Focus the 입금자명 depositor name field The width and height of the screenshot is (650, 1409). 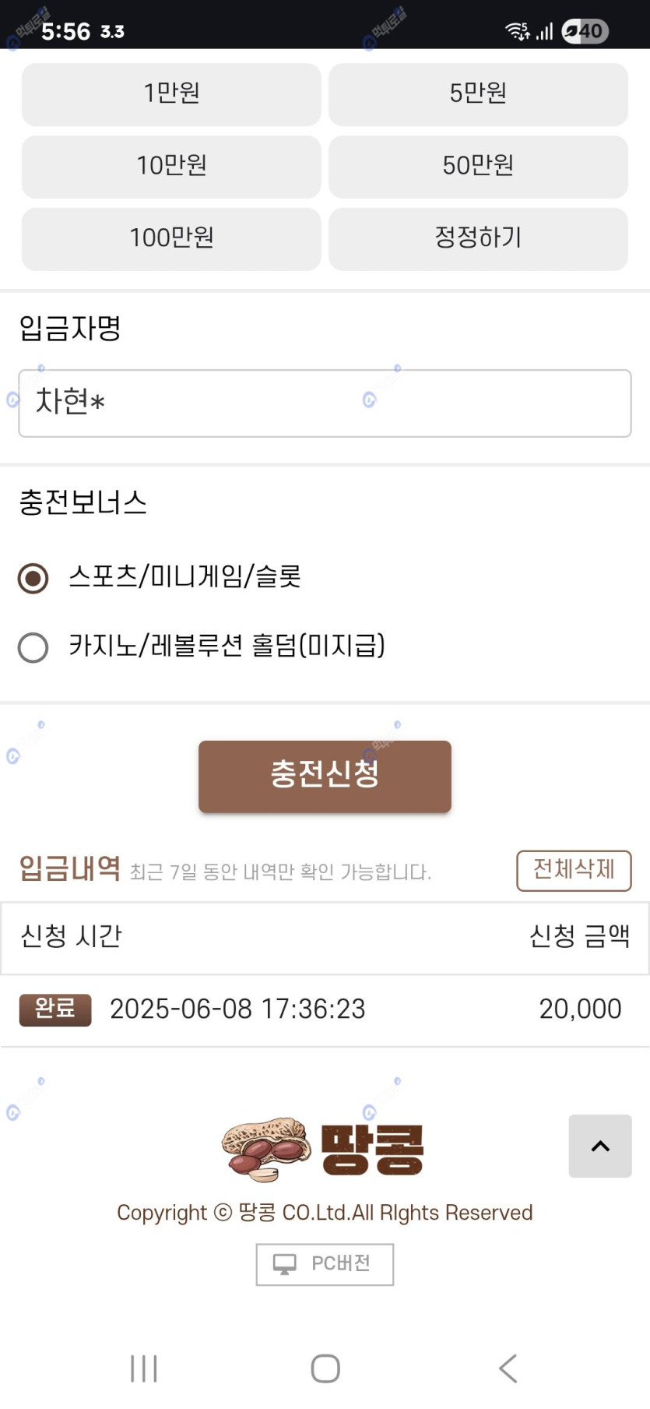pyautogui.click(x=325, y=403)
